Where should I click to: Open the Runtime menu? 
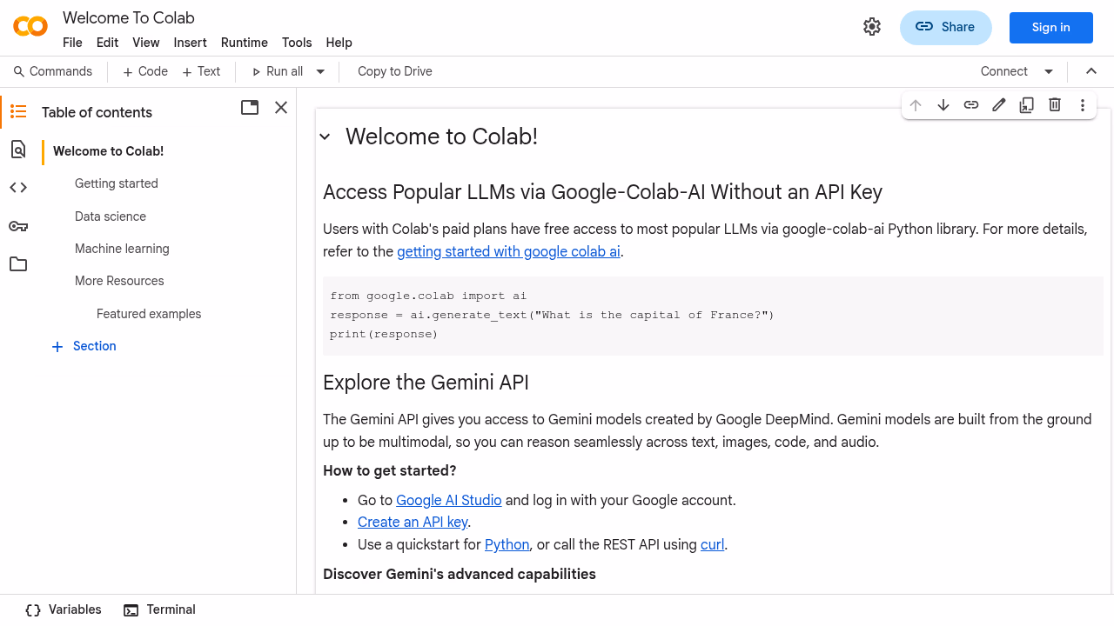point(245,43)
